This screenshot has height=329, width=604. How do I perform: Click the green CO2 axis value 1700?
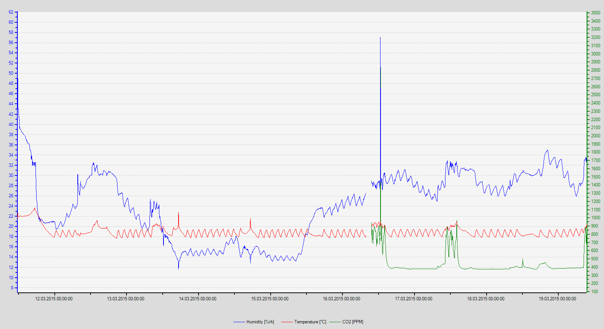point(596,160)
